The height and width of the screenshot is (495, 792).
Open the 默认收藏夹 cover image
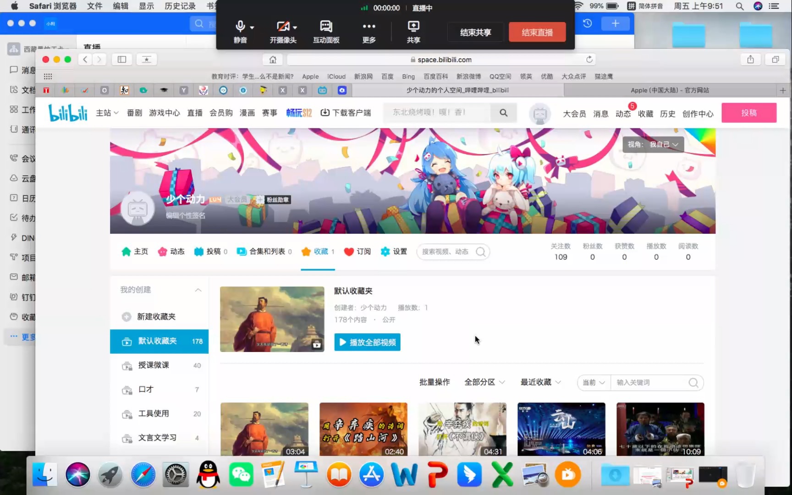click(272, 319)
